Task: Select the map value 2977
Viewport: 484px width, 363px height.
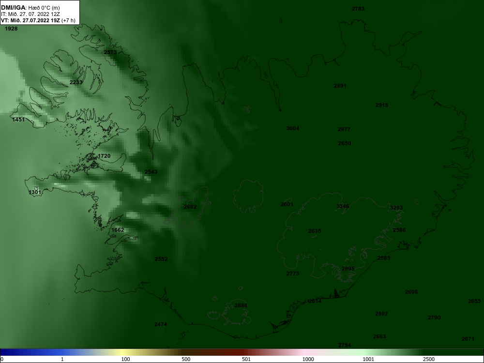Action: (344, 129)
